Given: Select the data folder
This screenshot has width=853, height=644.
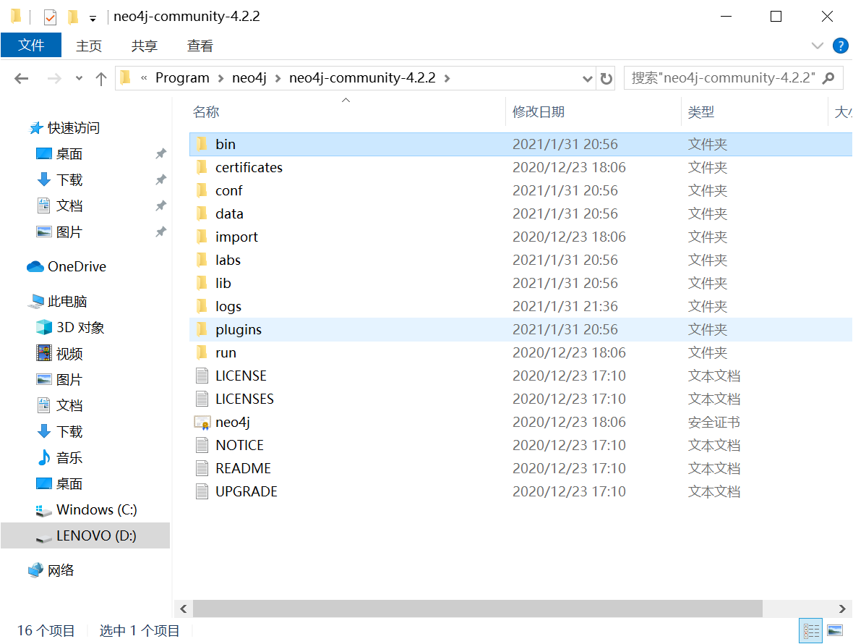Looking at the screenshot, I should pyautogui.click(x=520, y=213).
